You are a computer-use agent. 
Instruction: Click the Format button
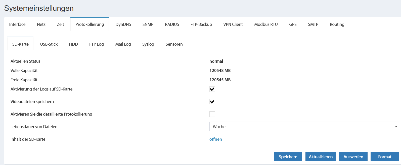(384, 156)
